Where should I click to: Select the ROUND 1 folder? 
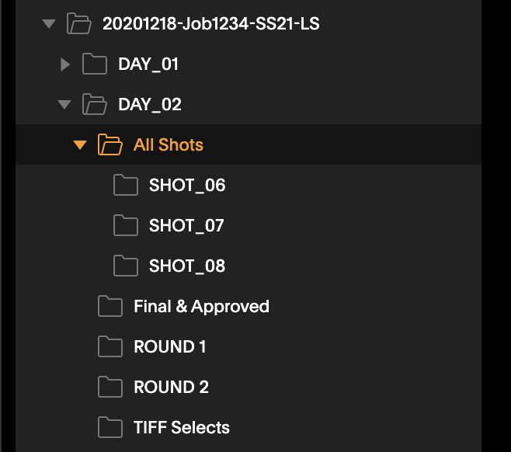point(249,346)
